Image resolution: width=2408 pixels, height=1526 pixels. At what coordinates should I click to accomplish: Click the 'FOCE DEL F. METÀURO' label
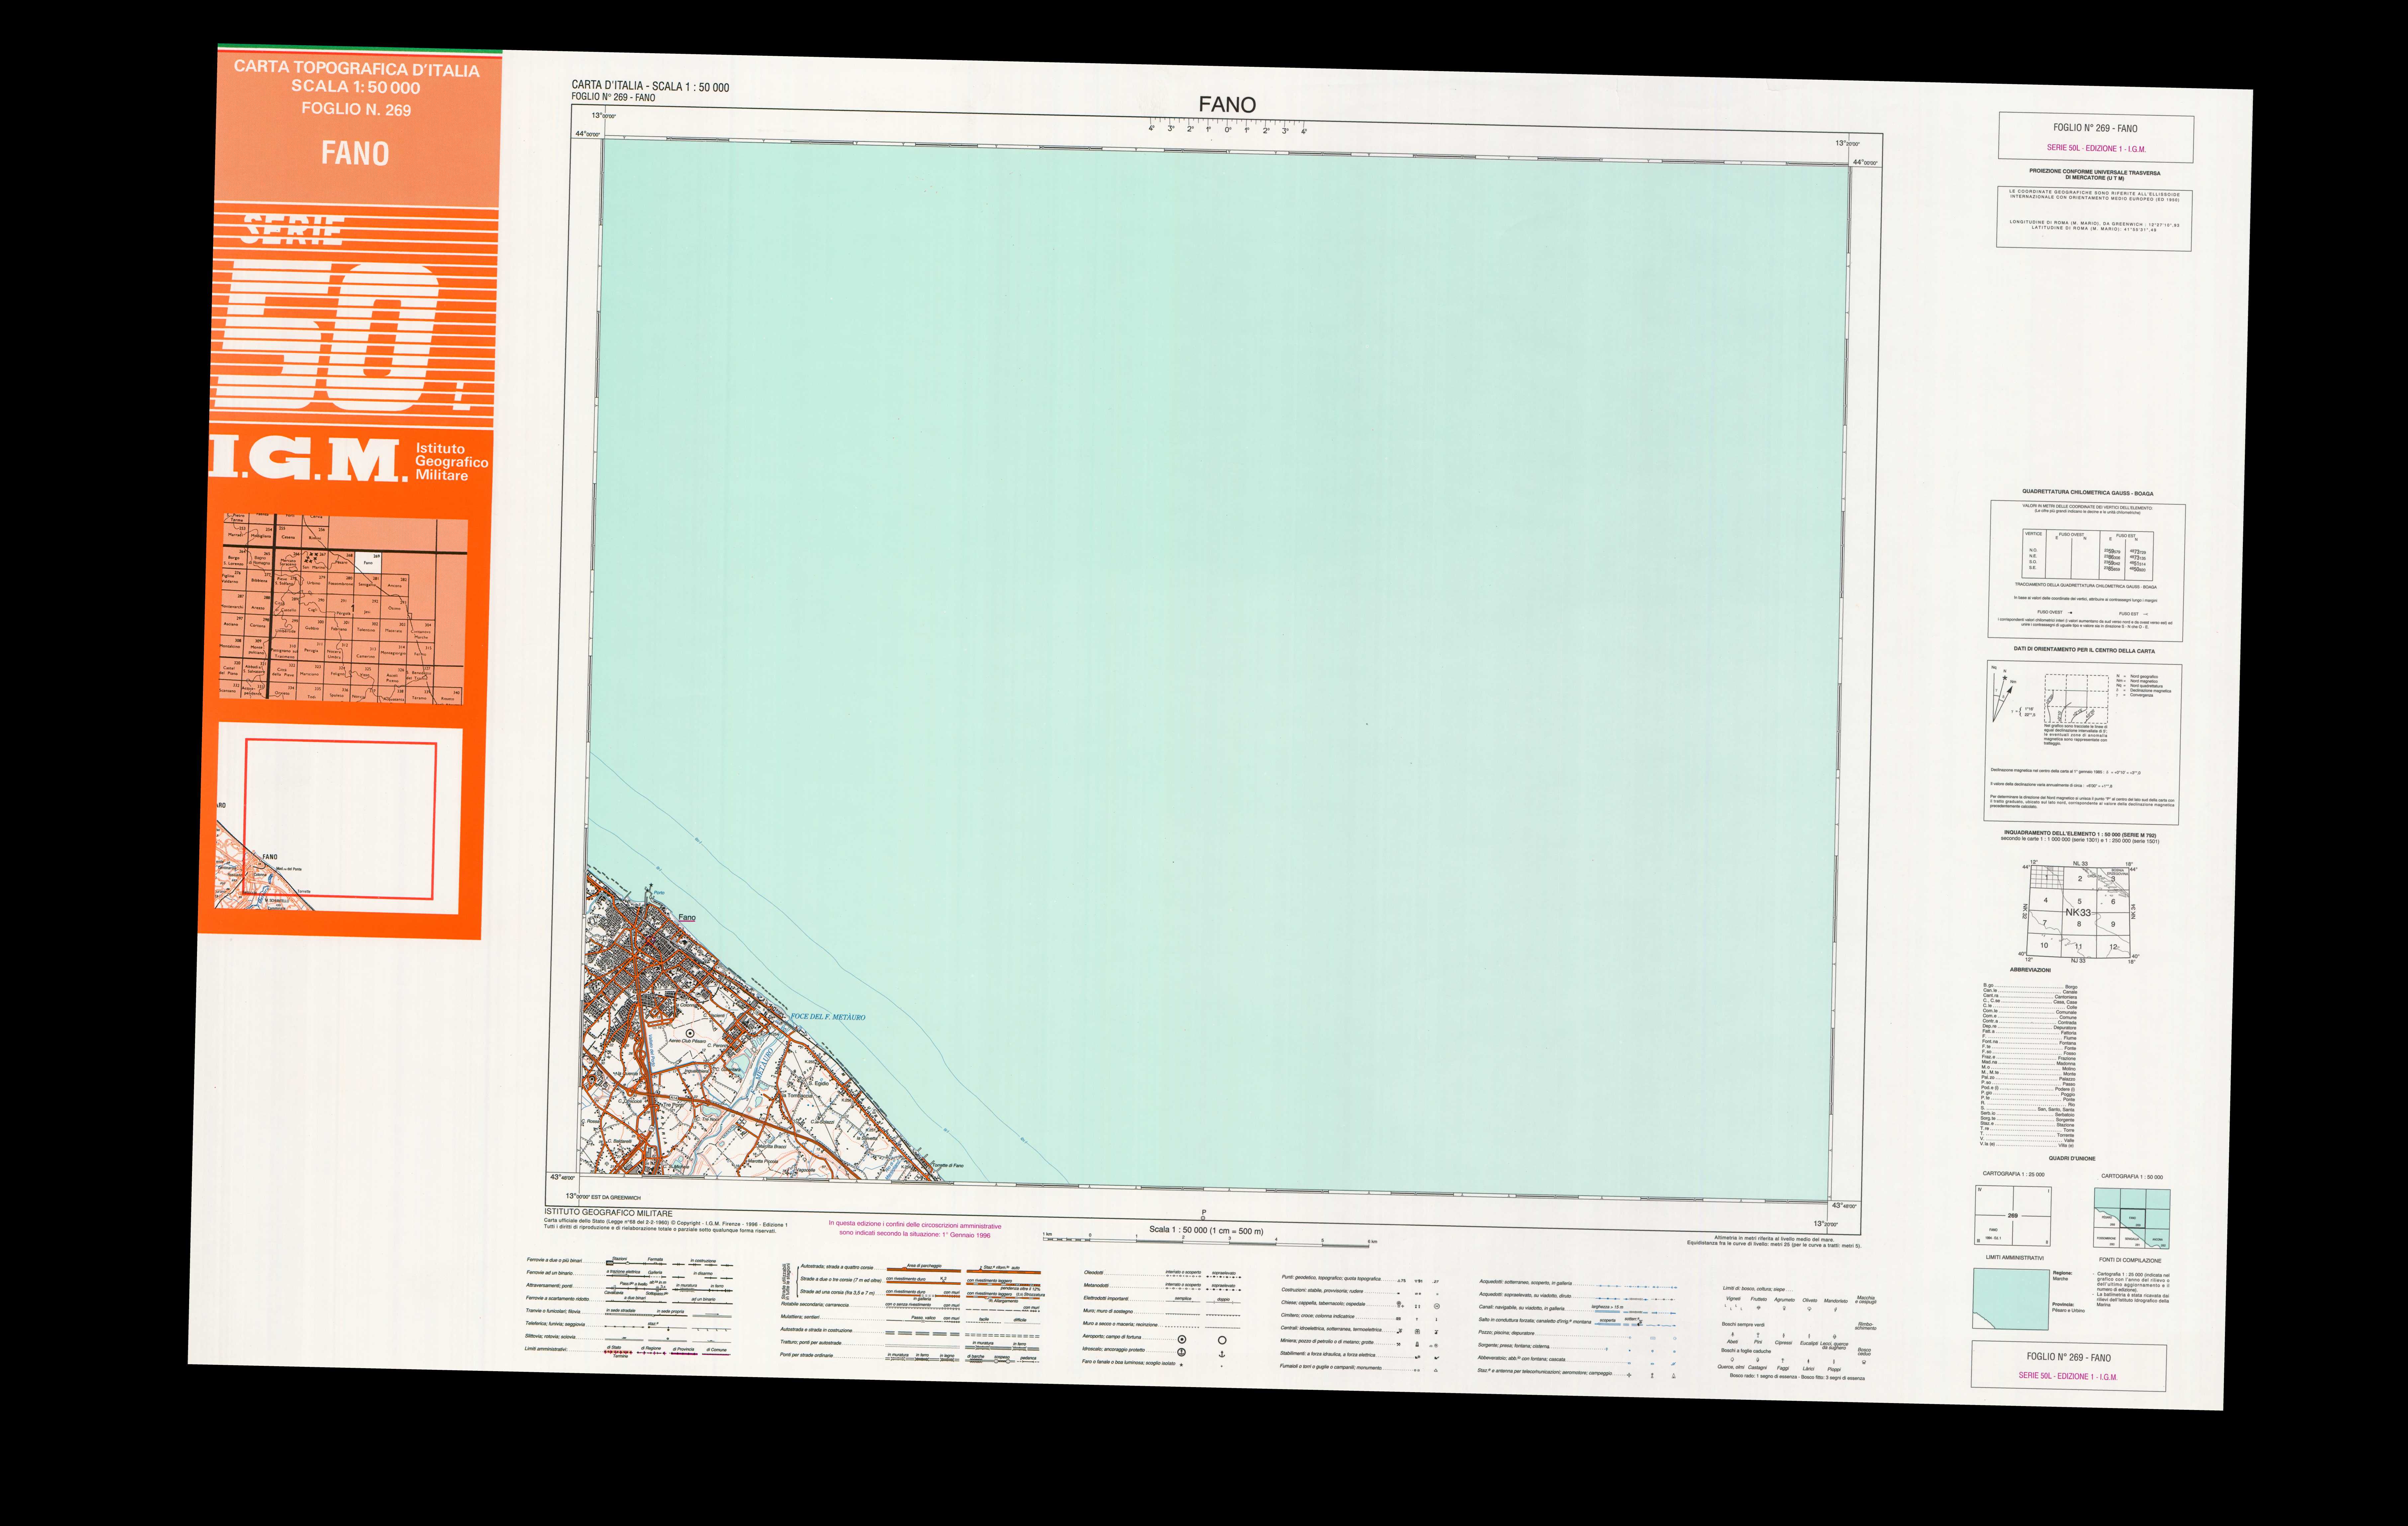click(x=828, y=1017)
